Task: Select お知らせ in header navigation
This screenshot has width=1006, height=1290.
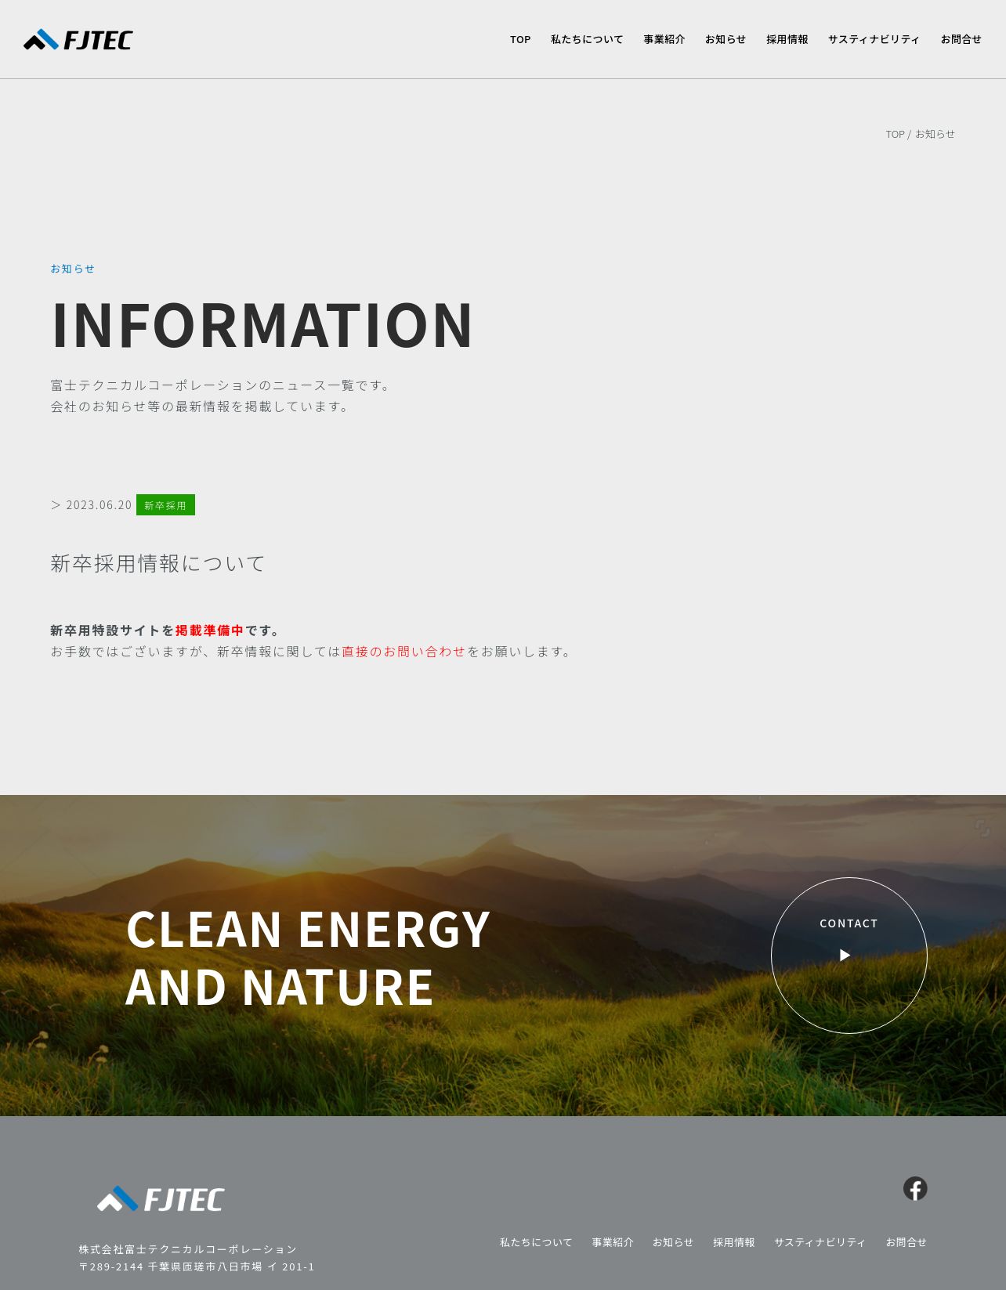Action: point(726,39)
